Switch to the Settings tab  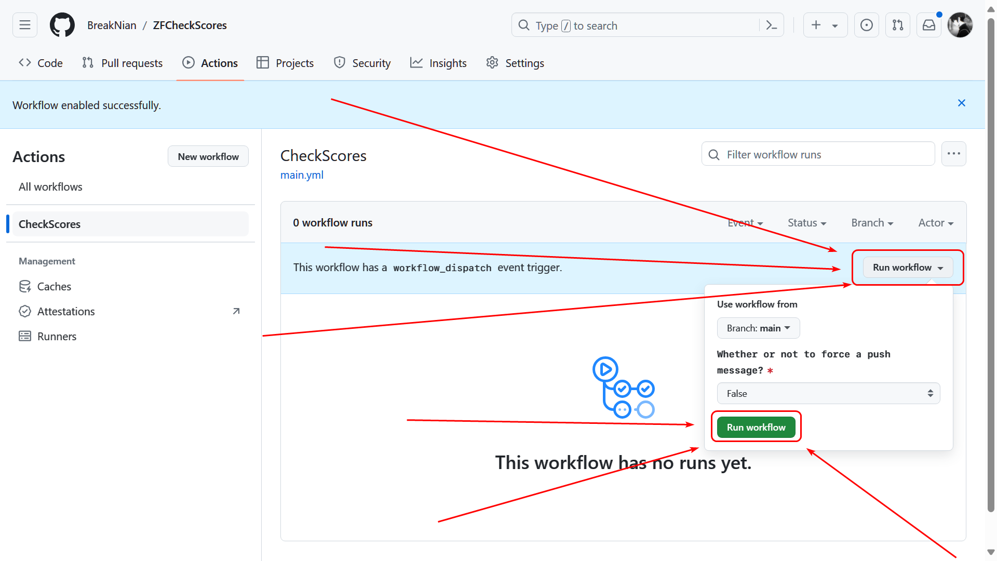515,63
